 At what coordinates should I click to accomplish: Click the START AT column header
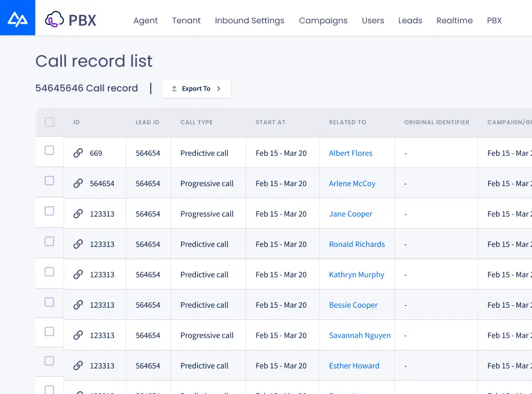click(271, 122)
